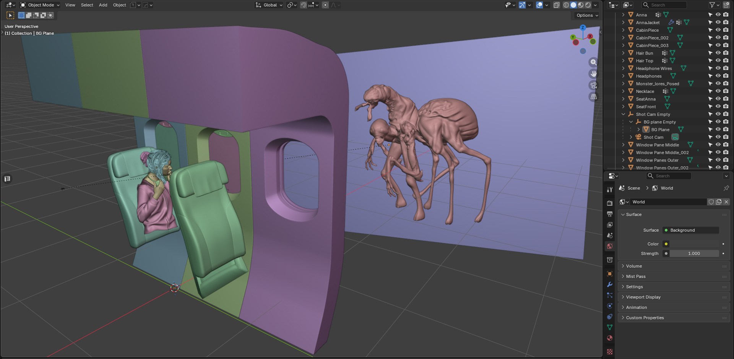Open the Physics properties tab
734x359 pixels.
click(610, 306)
